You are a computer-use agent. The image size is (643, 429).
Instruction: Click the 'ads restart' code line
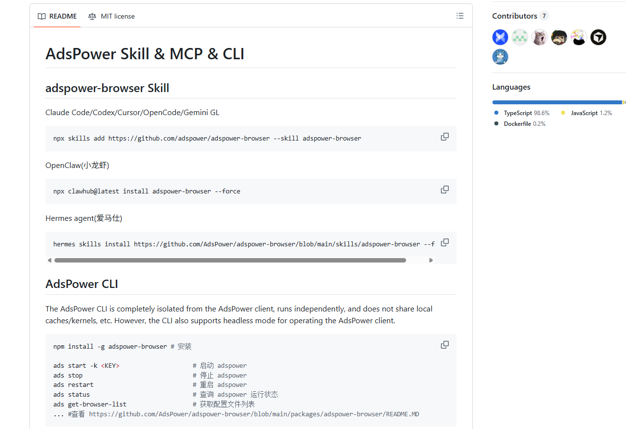tap(74, 385)
